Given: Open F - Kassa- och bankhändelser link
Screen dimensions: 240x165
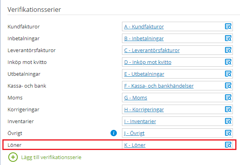Looking at the screenshot, I should coord(159,86).
